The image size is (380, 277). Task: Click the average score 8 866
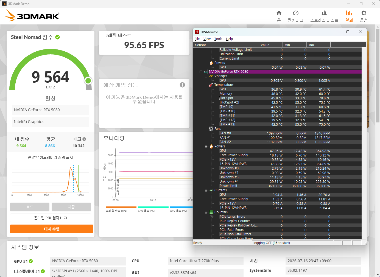[50, 146]
